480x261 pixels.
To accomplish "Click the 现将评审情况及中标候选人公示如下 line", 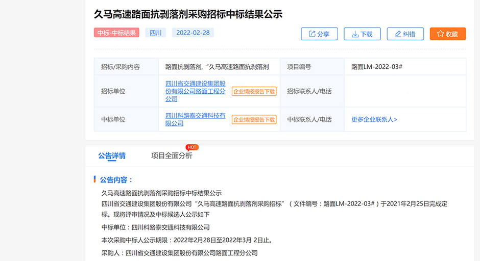I will tap(162, 215).
